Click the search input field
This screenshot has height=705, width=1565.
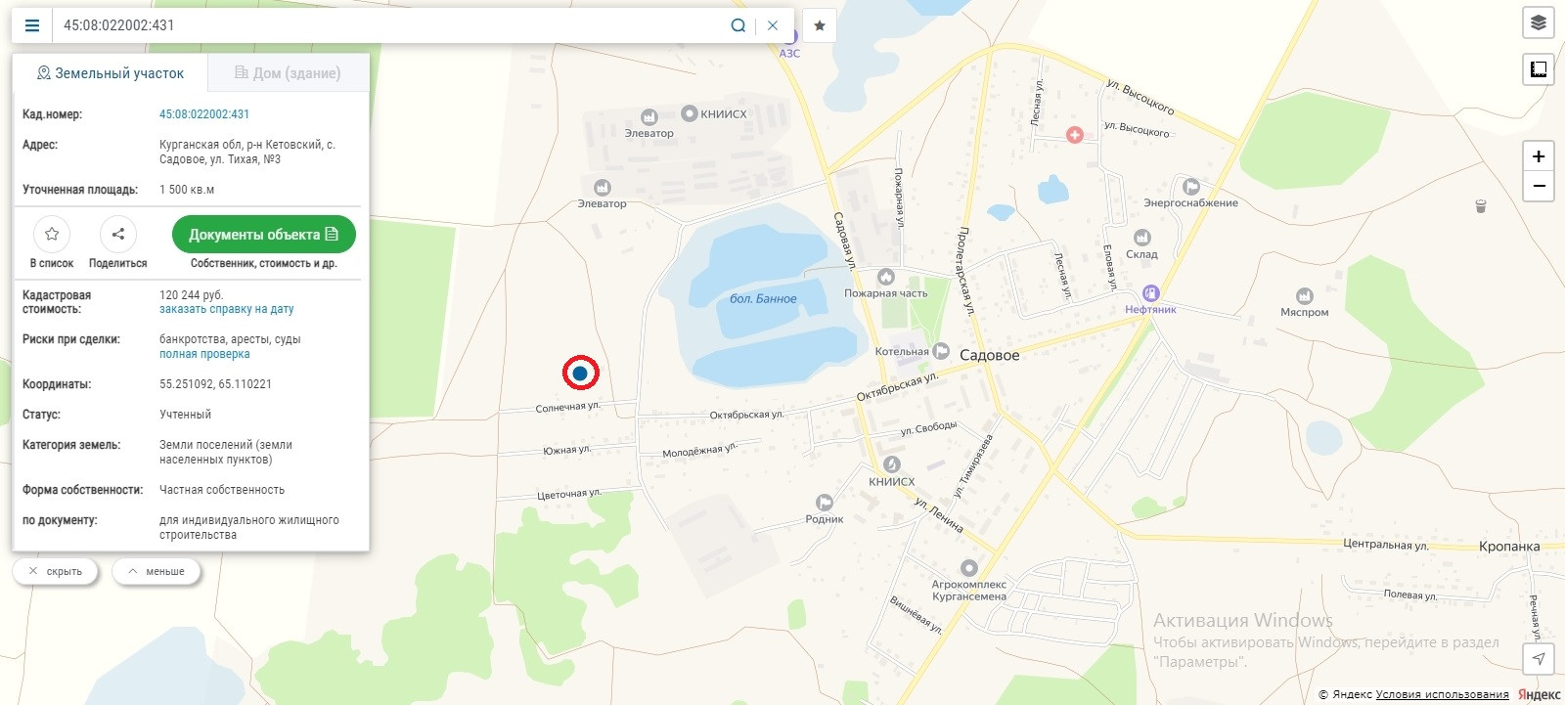391,25
